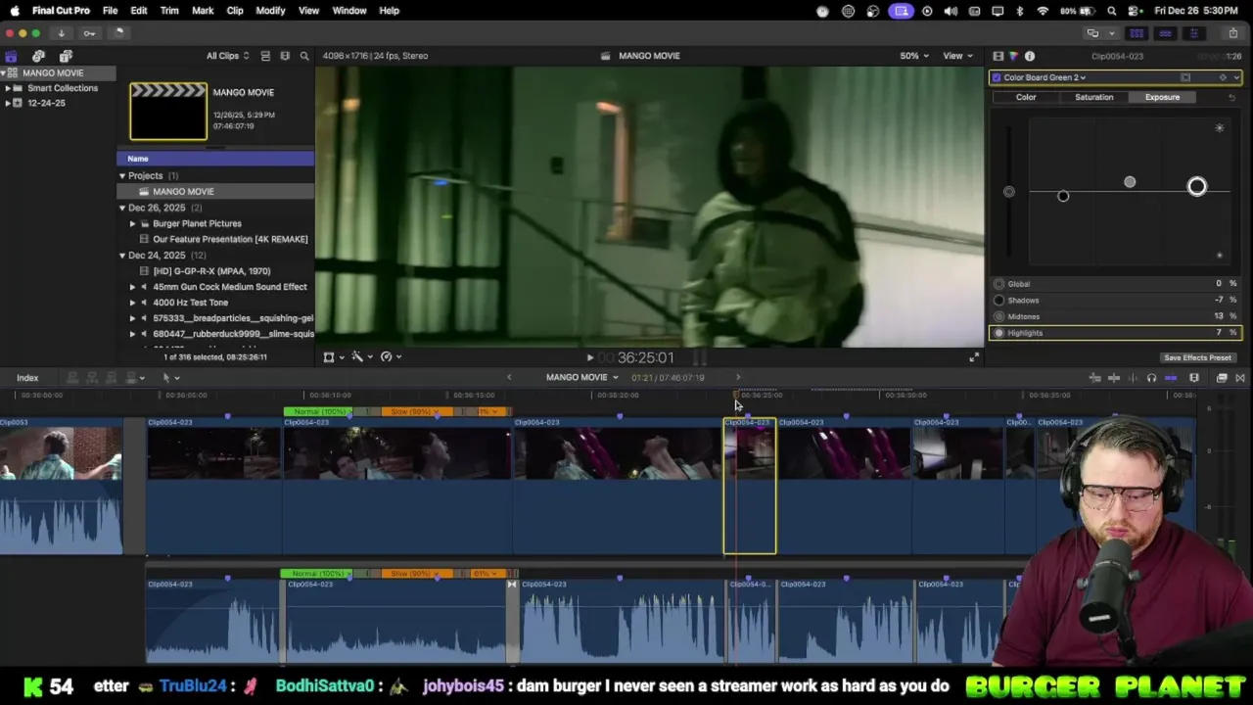Show the Effects browser
This screenshot has height=705, width=1253.
1222,378
